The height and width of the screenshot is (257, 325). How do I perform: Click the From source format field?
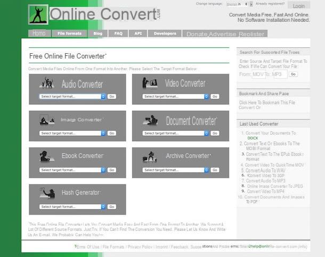coord(258,74)
